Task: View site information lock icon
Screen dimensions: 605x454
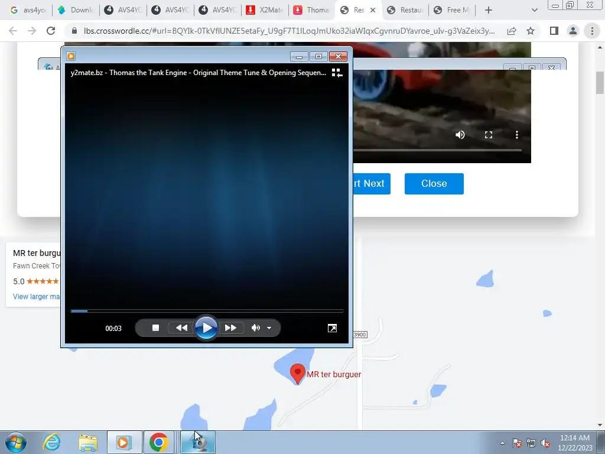Action: 75,31
